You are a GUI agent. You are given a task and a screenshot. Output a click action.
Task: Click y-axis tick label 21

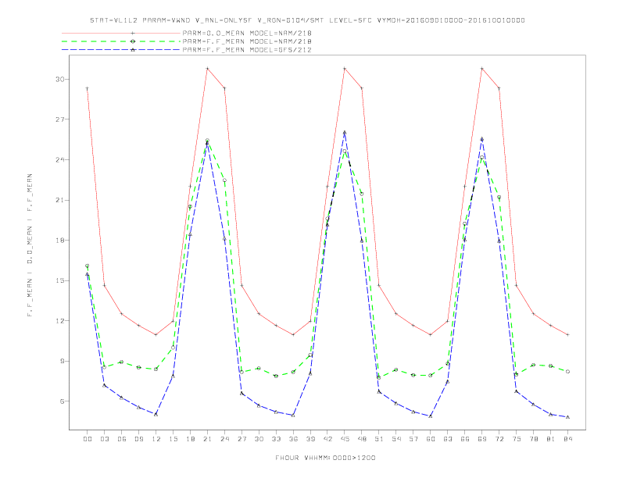[59, 200]
